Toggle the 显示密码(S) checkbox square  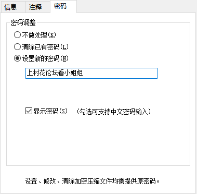29,111
